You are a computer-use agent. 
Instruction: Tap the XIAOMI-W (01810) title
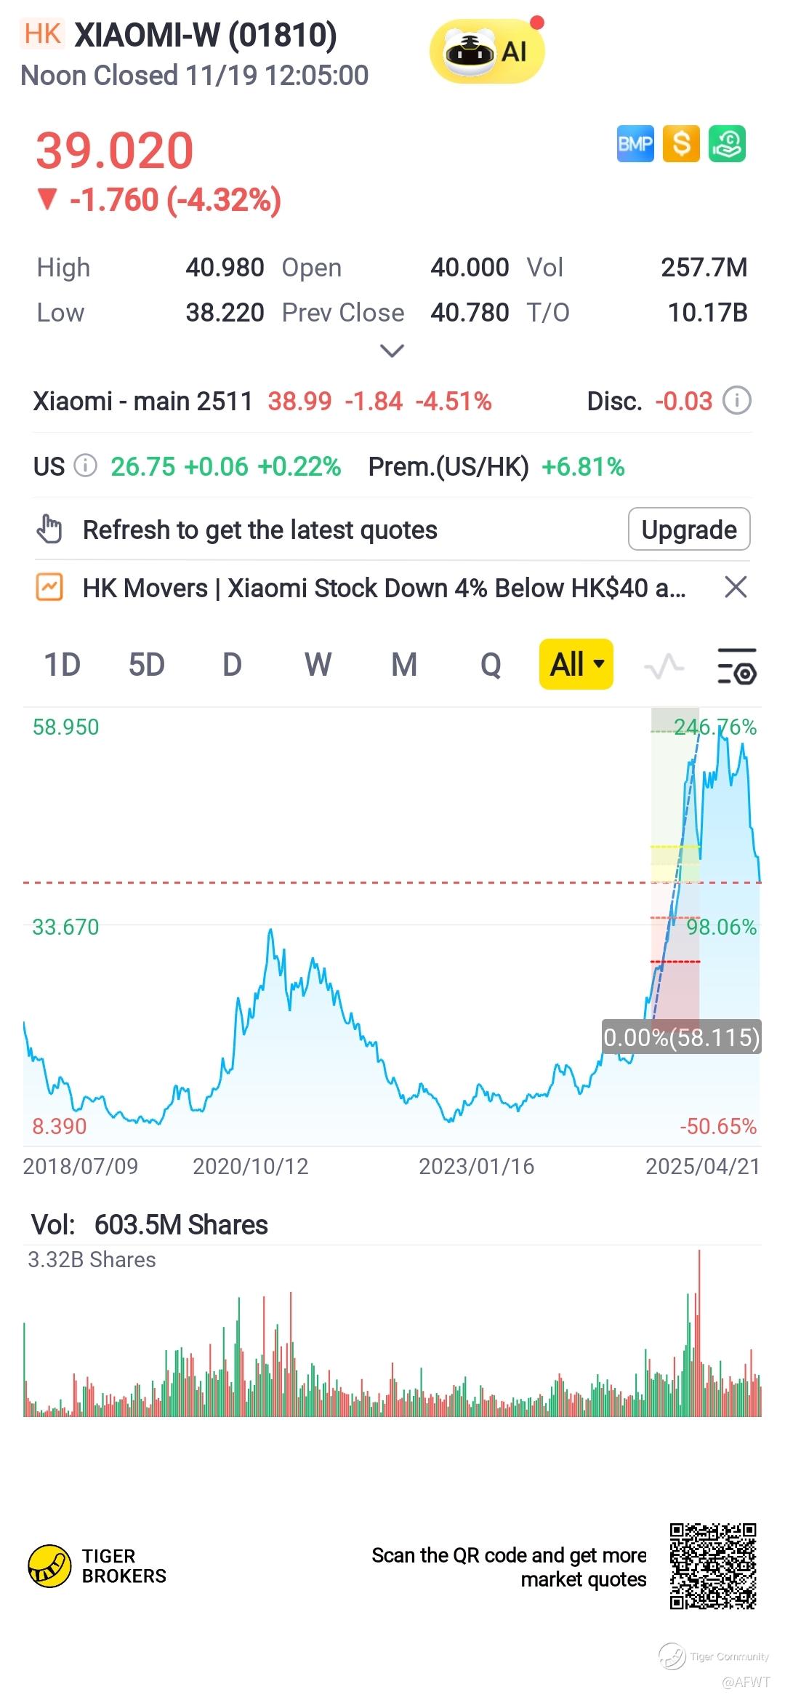[206, 34]
